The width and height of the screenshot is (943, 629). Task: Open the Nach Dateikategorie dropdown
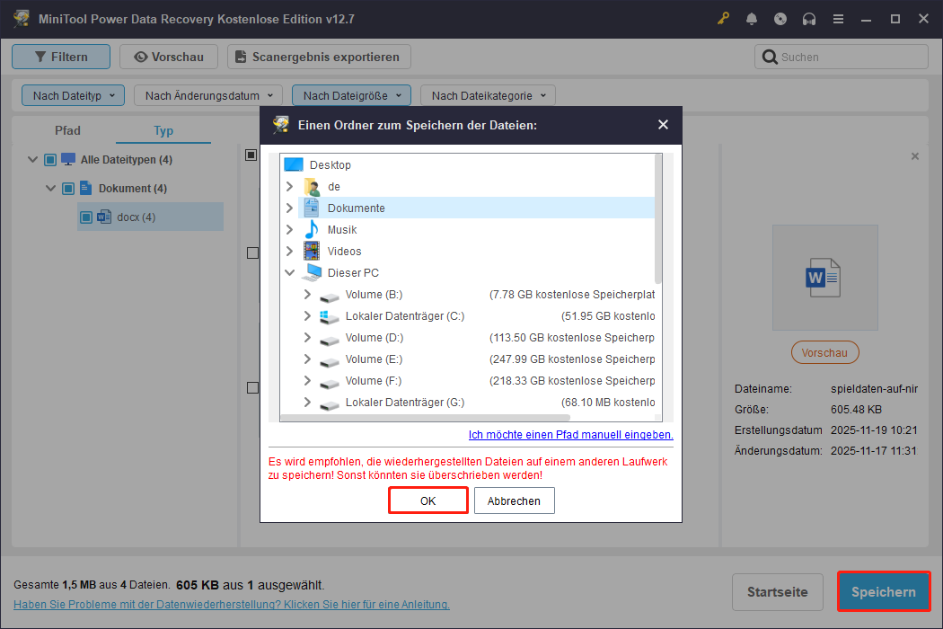point(488,95)
